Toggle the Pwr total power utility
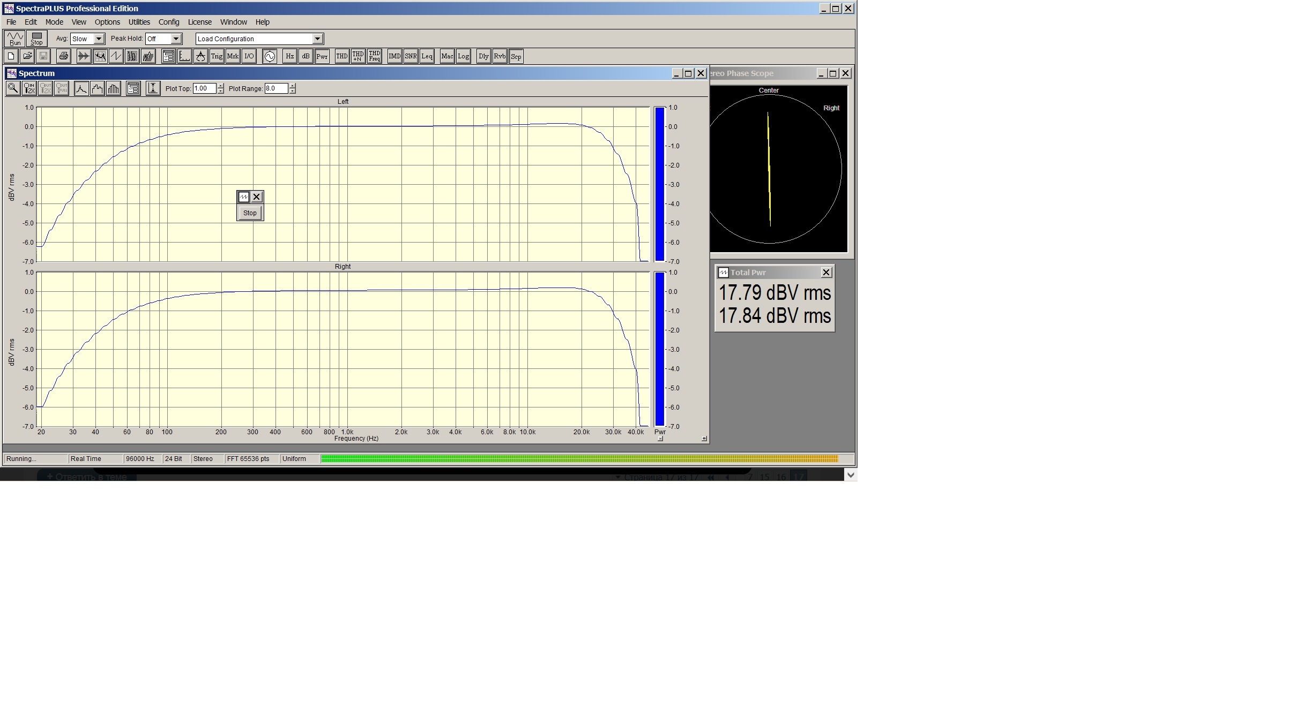1311x710 pixels. tap(322, 56)
